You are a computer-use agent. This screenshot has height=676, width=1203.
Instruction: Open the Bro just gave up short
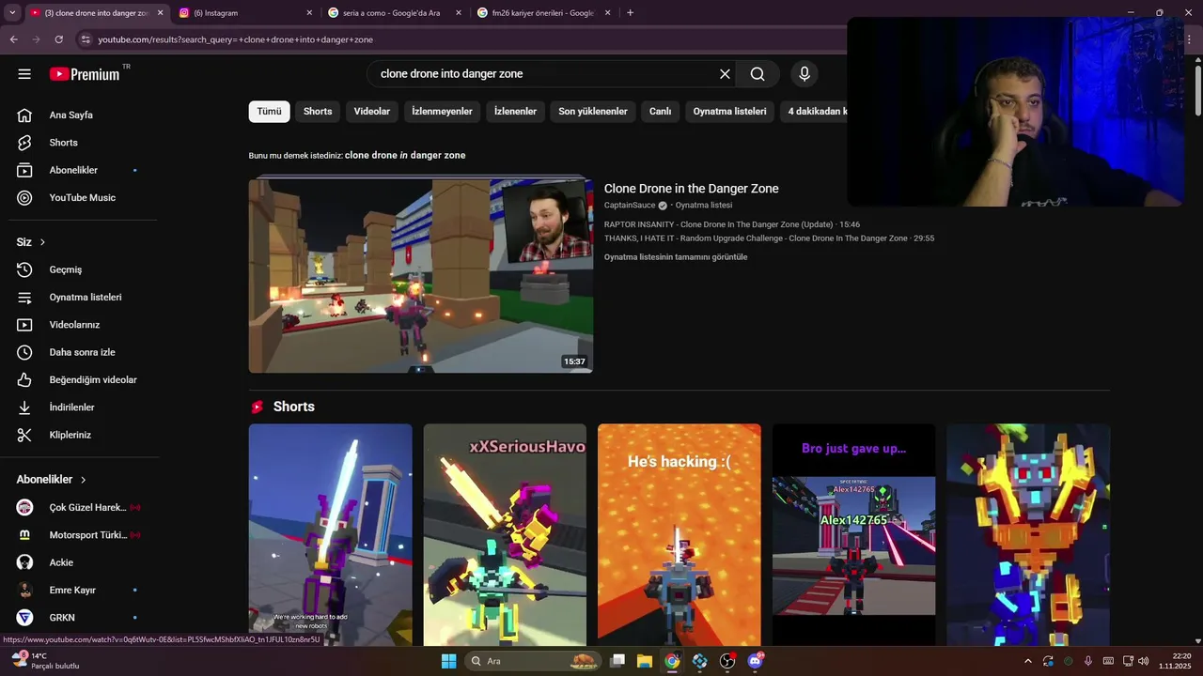853,535
